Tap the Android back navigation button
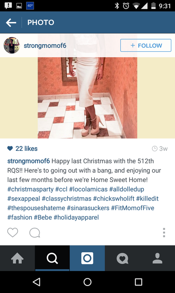Viewport: 175px width, 293px height. pos(36,282)
